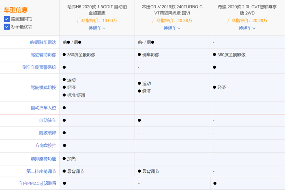Click 前● / 后● cell for 哈弗H6
The width and height of the screenshot is (285, 190).
[72, 42]
